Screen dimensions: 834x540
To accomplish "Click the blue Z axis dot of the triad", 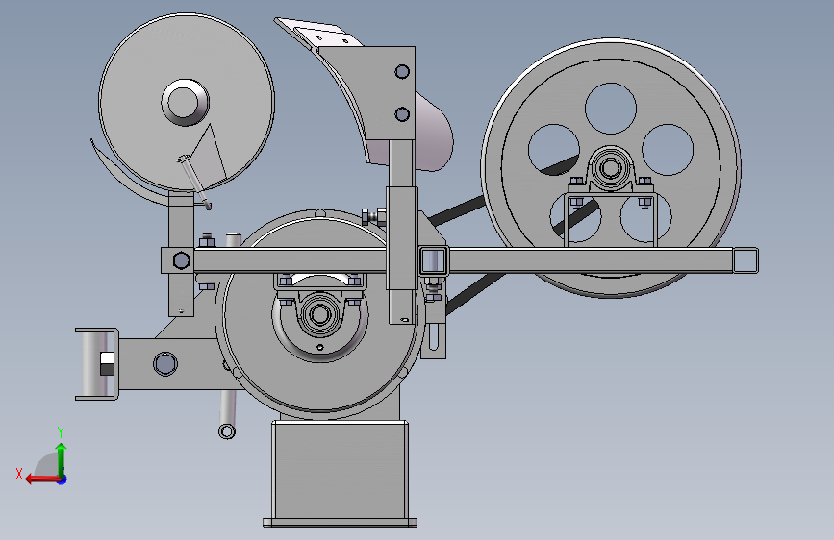I will 63,480.
